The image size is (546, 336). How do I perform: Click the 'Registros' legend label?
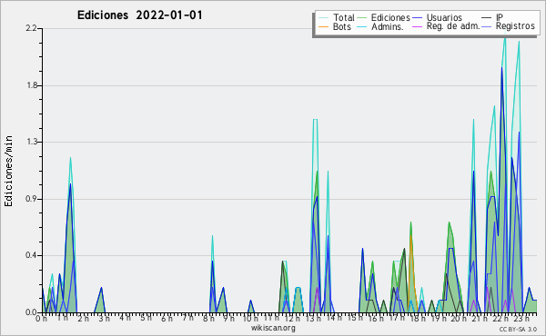click(x=515, y=26)
